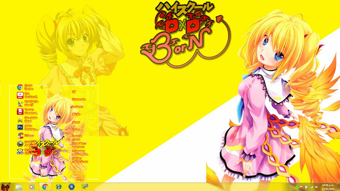Launch Free YouTube to MP3 from Start menu

[x=28, y=95]
